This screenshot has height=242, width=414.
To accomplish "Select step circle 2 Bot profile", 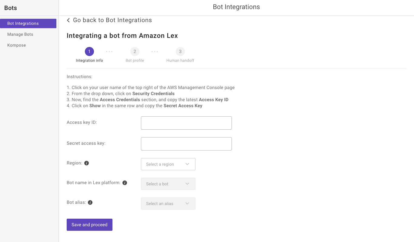I will click(135, 51).
